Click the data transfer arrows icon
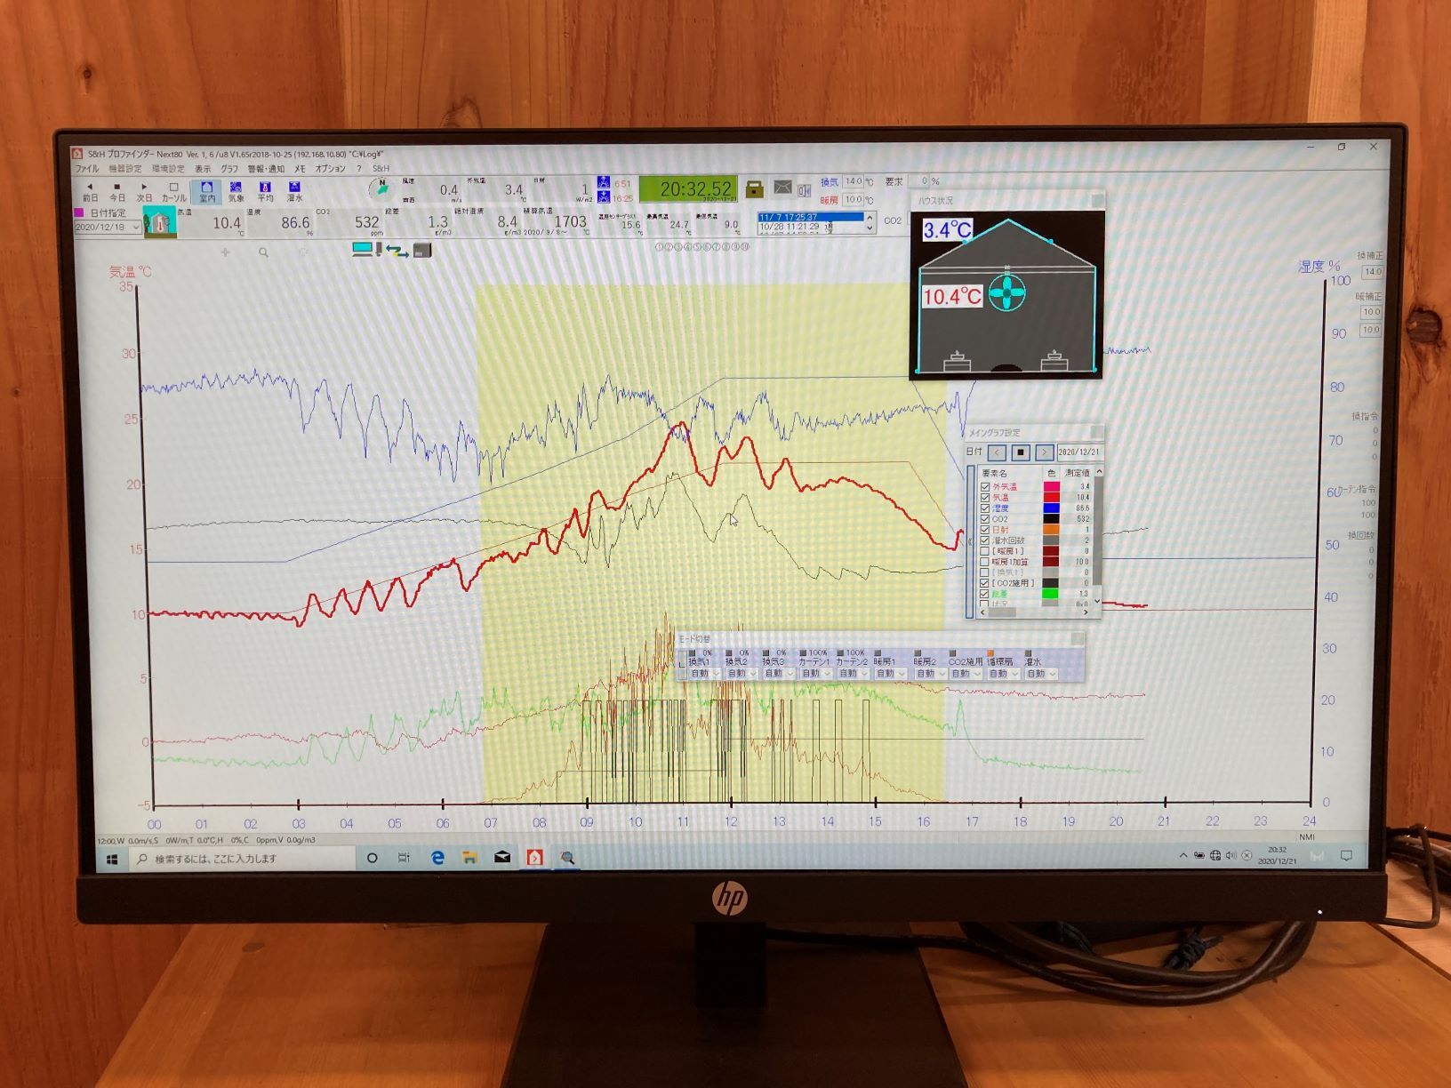This screenshot has width=1451, height=1088. [x=397, y=251]
